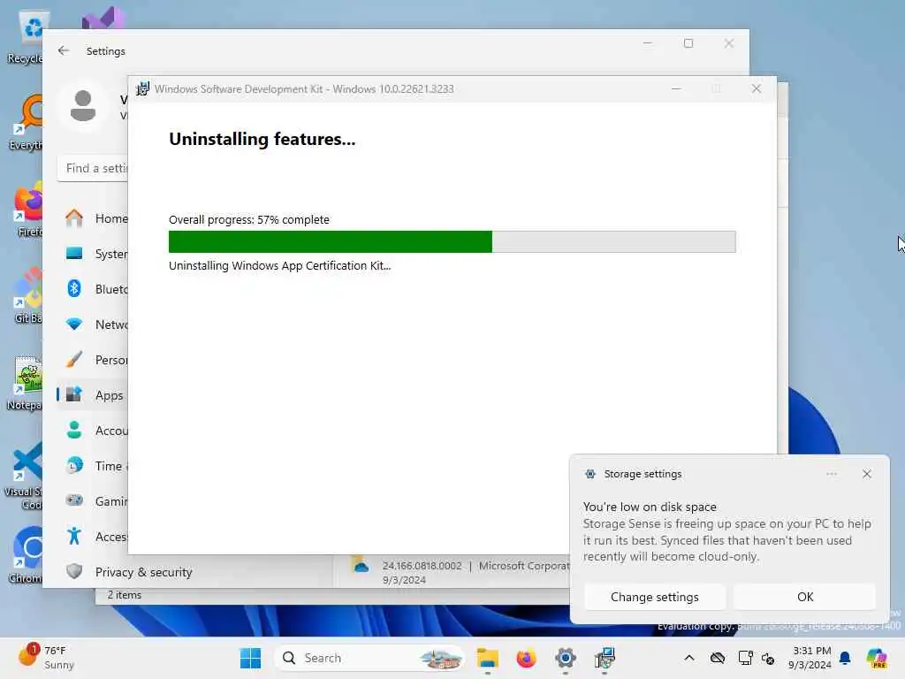Select the Notepad++ desktop shortcut
Viewport: 905px width, 679px height.
coord(24,383)
